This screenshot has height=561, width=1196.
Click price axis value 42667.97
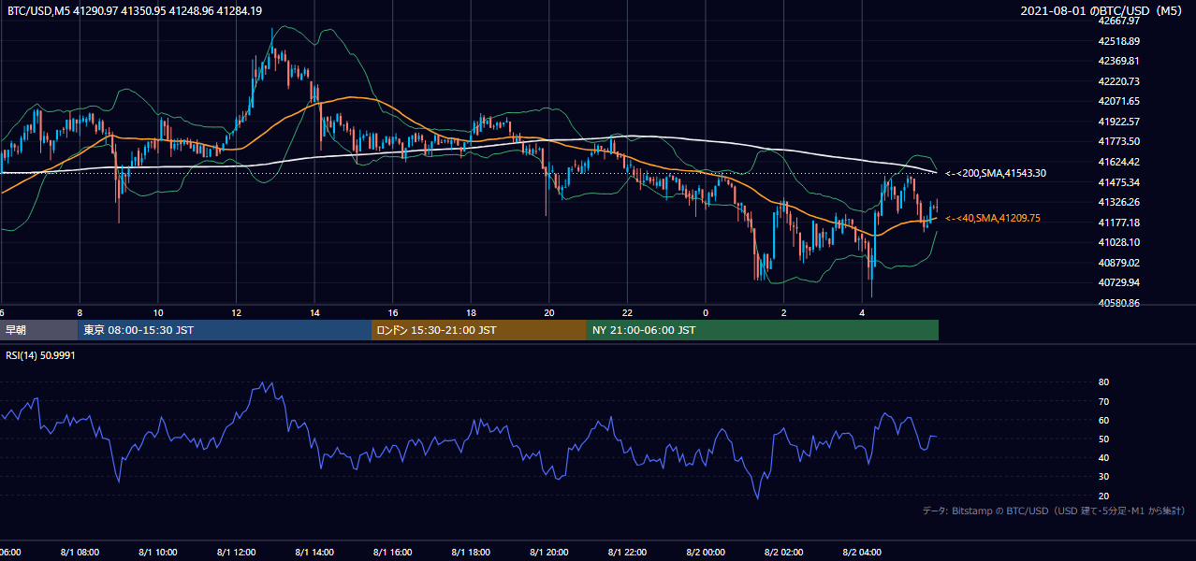(1120, 21)
